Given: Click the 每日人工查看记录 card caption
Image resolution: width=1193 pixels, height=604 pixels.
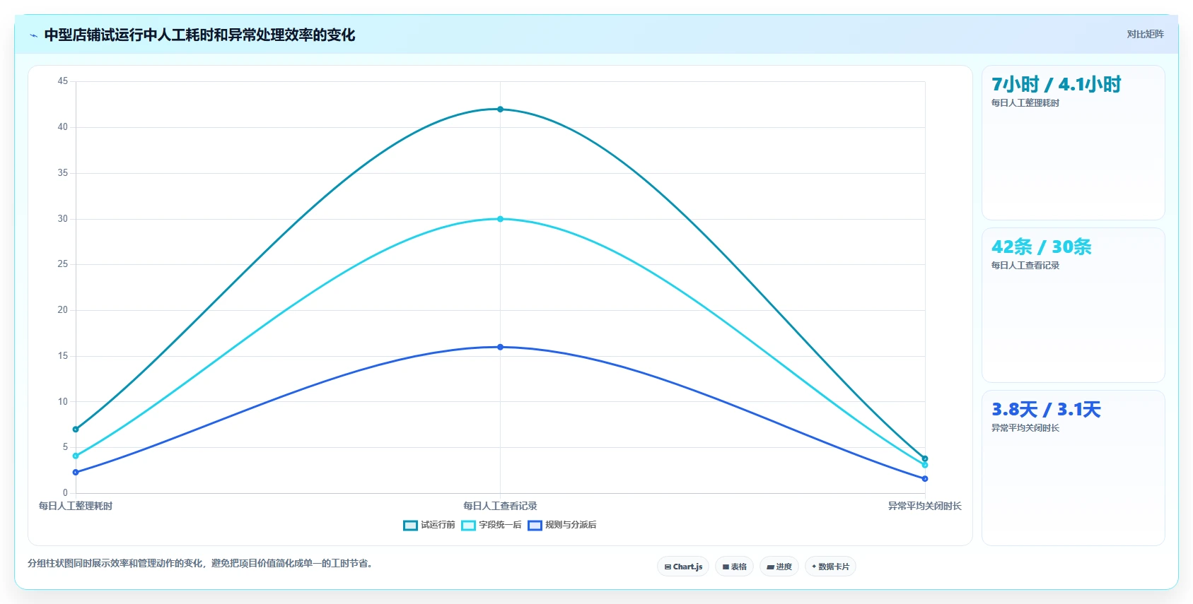Looking at the screenshot, I should (1025, 266).
